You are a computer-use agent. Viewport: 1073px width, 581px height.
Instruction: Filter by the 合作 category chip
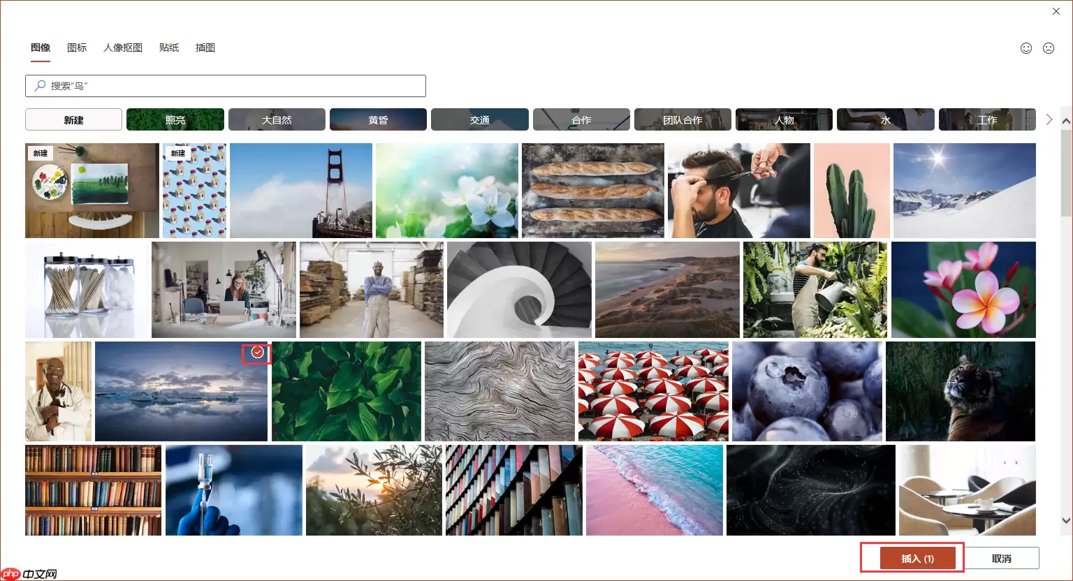(x=581, y=119)
